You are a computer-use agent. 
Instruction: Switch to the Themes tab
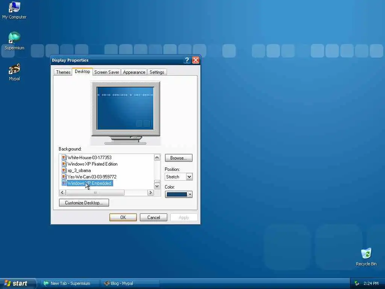63,72
